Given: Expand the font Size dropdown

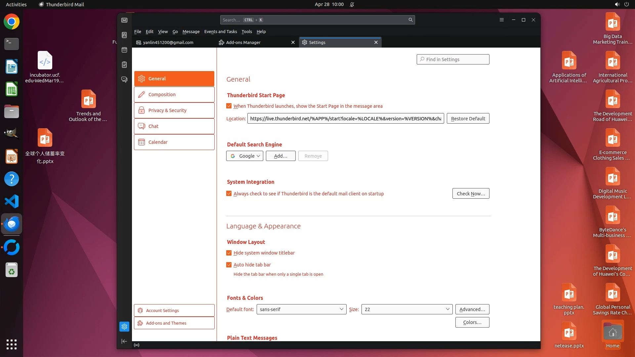Looking at the screenshot, I should click(406, 309).
